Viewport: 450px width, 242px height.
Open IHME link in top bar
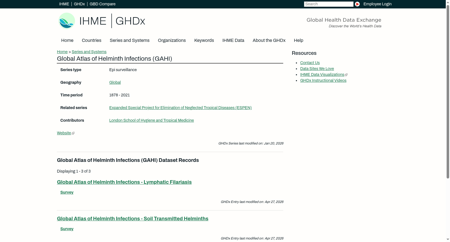(64, 4)
